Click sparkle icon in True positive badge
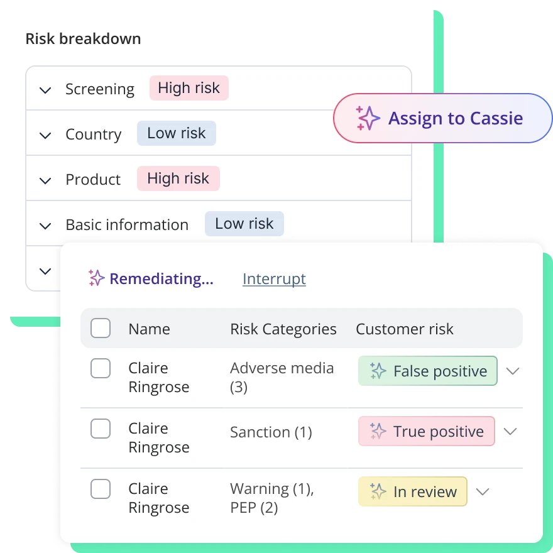This screenshot has height=553, width=553. pyautogui.click(x=378, y=431)
